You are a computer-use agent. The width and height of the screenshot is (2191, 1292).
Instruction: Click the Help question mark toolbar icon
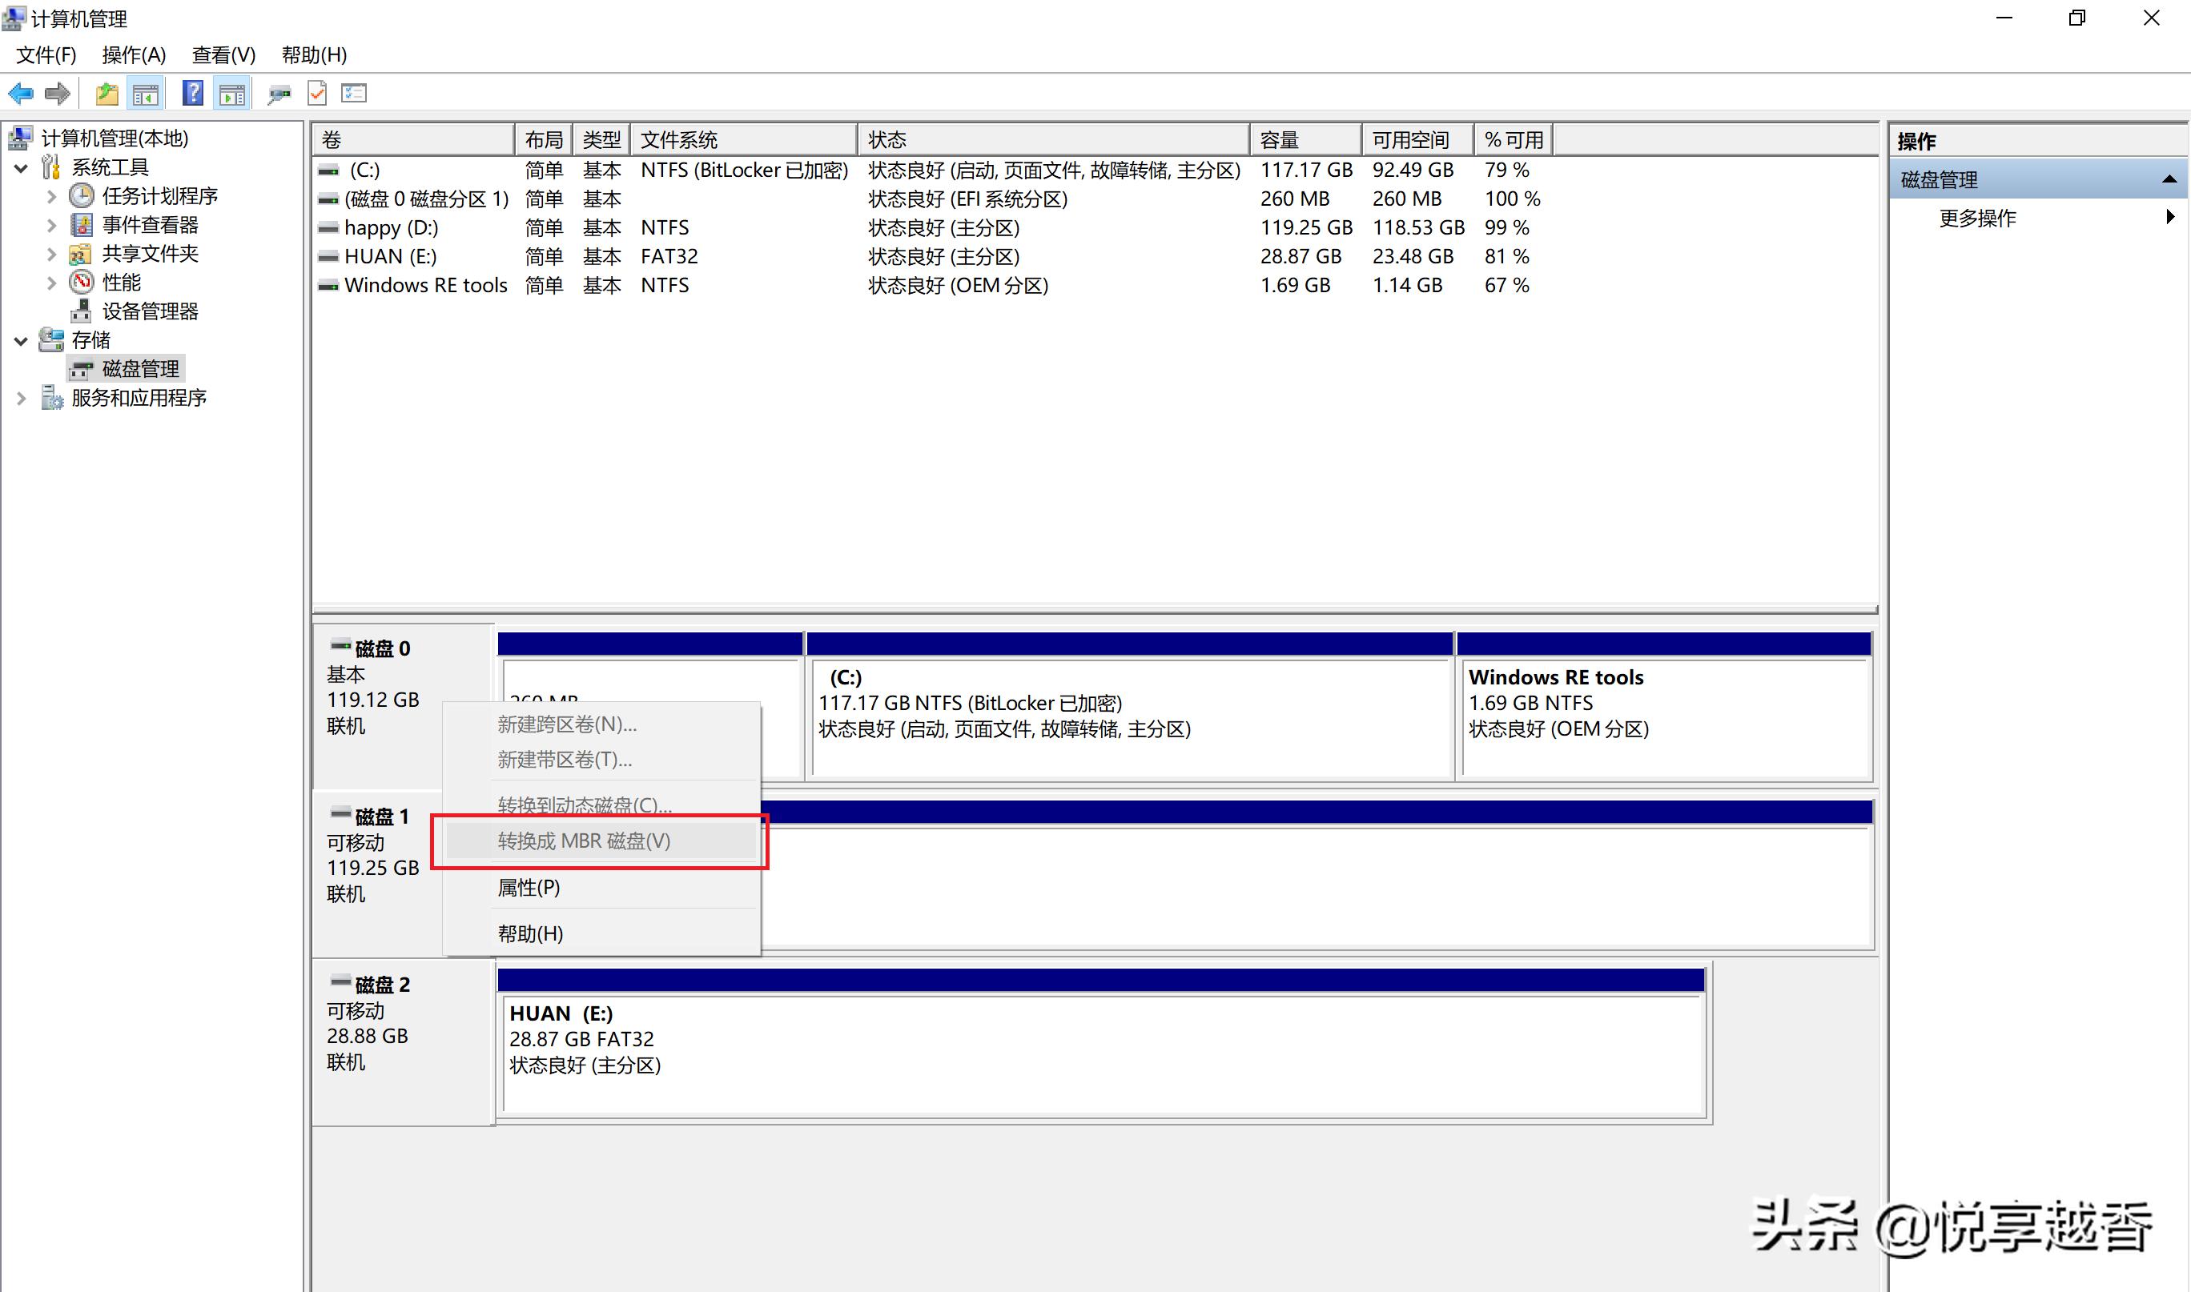click(x=192, y=93)
